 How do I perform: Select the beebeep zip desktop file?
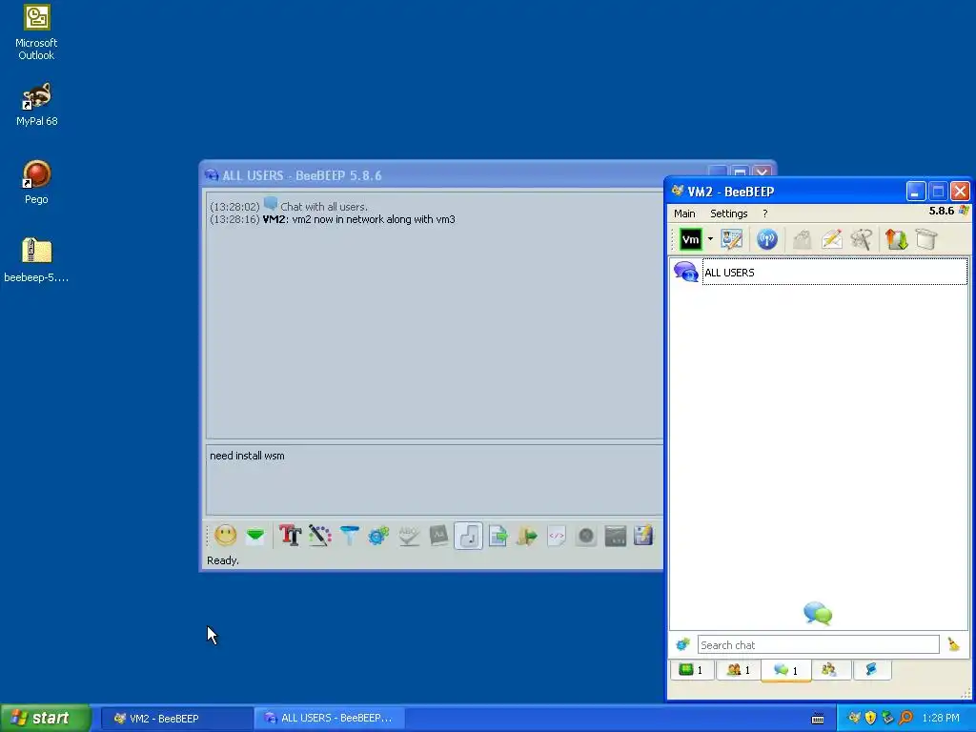(x=36, y=260)
